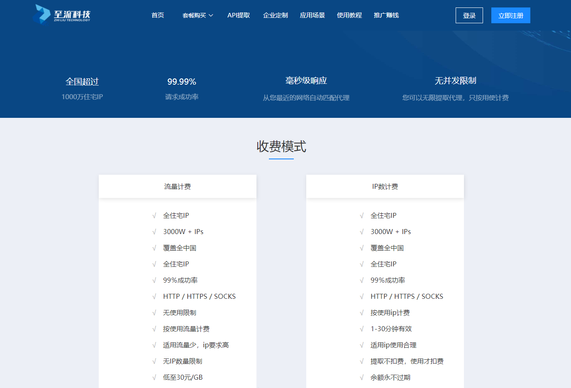Viewport: 571px width, 388px height.
Task: Click checkmark next to 无使用限制
Action: [154, 313]
